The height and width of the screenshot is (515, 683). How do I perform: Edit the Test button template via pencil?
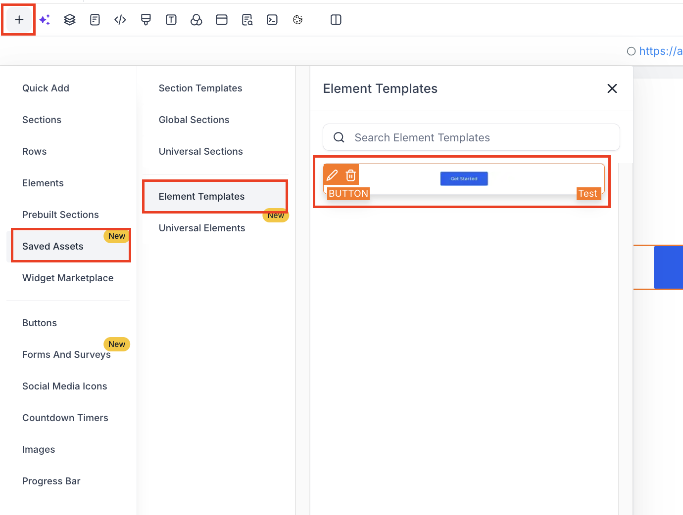(x=333, y=175)
